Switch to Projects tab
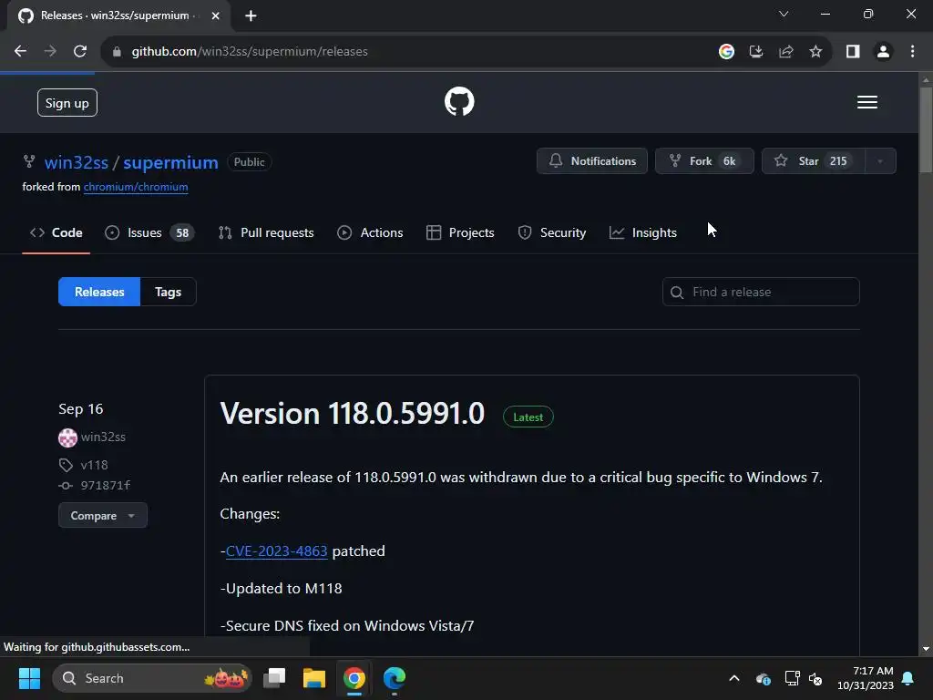This screenshot has height=700, width=933. tap(460, 232)
